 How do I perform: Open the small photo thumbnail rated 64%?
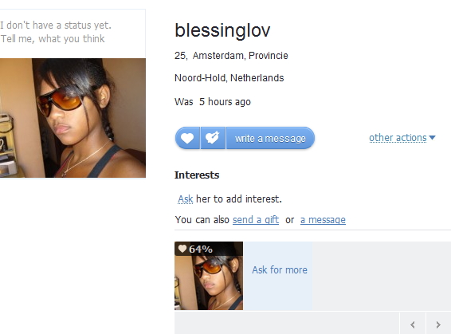coord(209,276)
